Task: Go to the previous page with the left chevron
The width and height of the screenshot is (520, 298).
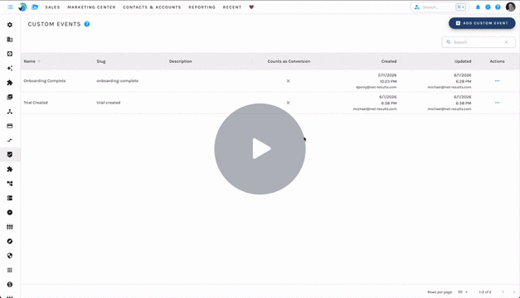Action: pos(503,292)
